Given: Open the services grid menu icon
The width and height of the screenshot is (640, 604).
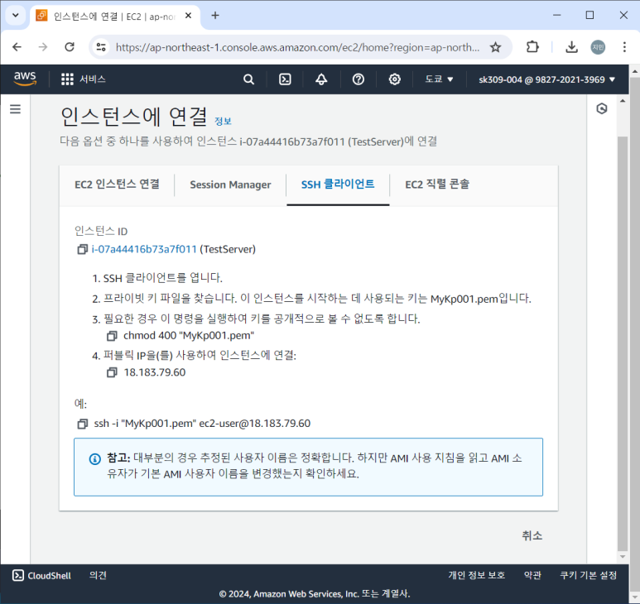Looking at the screenshot, I should [67, 79].
